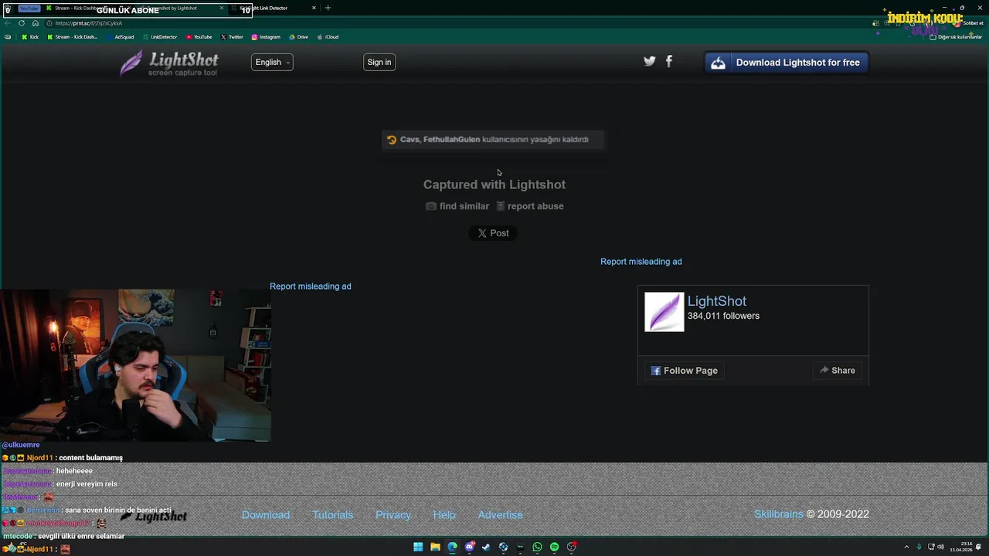The width and height of the screenshot is (989, 556).
Task: Click Report misleading ad near the right widget
Action: tap(641, 262)
